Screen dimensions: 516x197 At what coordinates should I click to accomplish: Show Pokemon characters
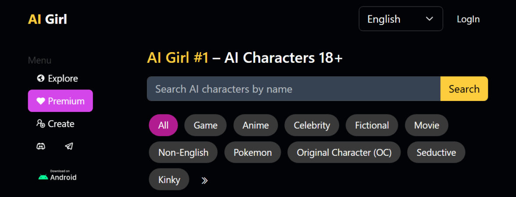pyautogui.click(x=252, y=153)
